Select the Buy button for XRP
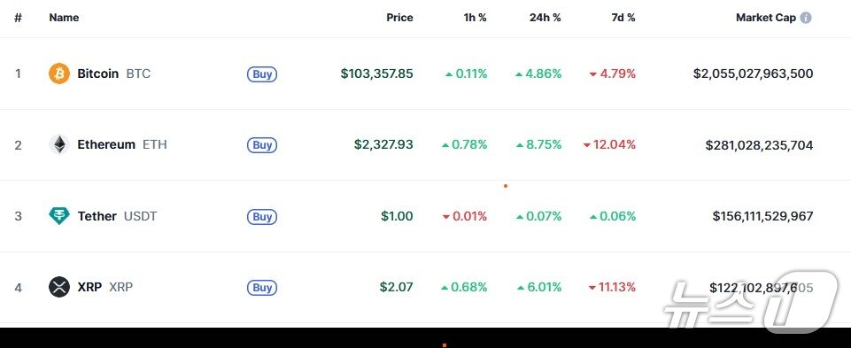851x348 pixels. coord(262,287)
